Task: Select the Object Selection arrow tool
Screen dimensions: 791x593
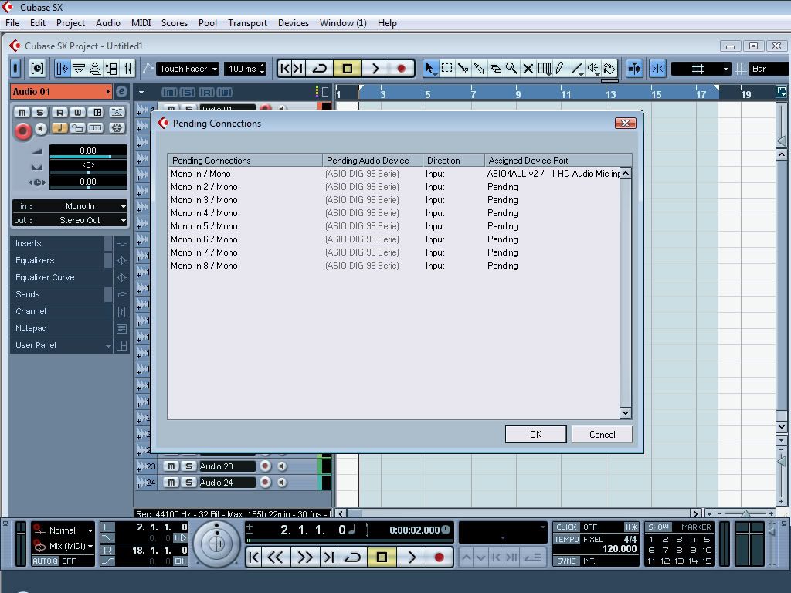Action: pos(429,69)
